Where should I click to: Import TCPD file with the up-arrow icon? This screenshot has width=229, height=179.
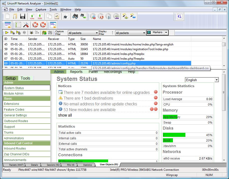(x=32, y=16)
